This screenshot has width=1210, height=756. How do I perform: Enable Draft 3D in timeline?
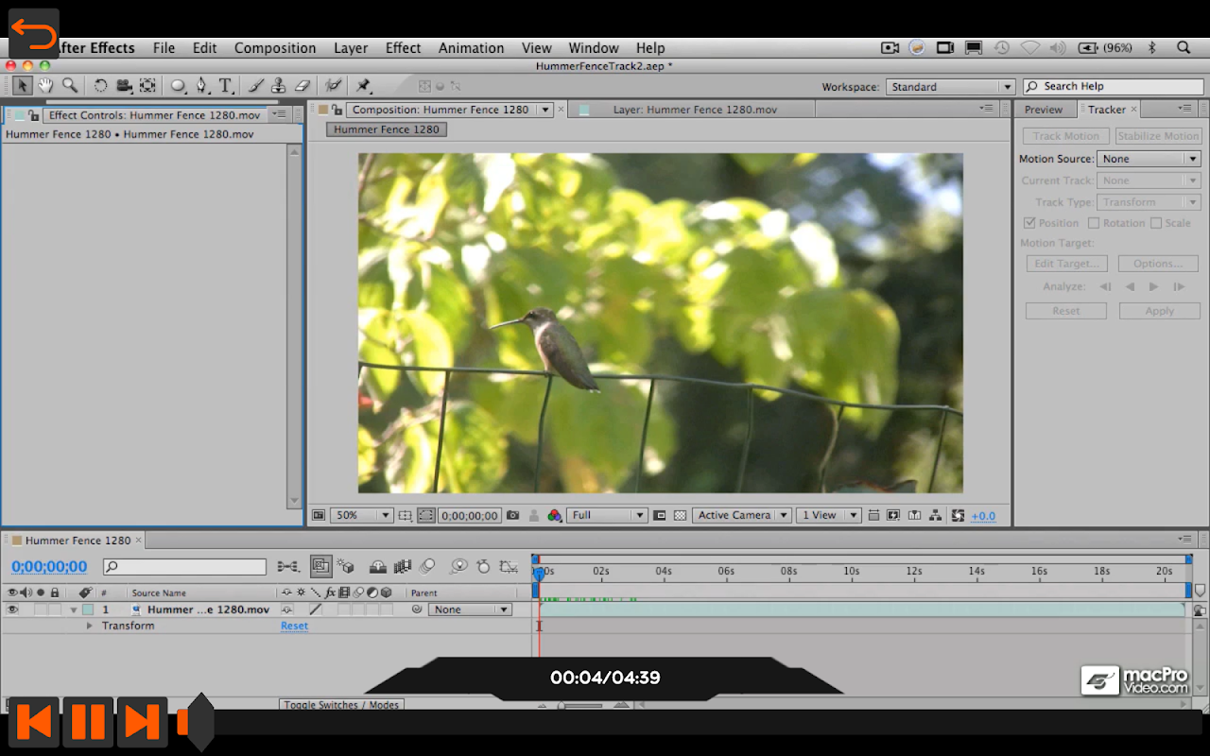345,567
